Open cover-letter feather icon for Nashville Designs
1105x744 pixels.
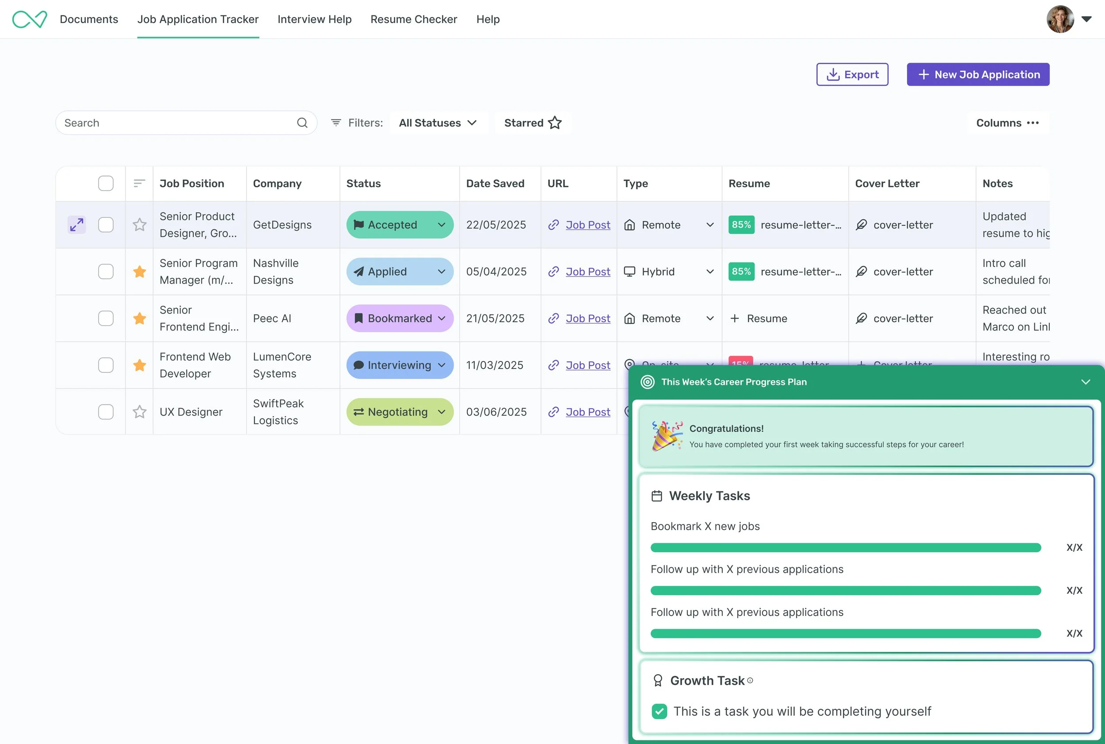pyautogui.click(x=861, y=271)
